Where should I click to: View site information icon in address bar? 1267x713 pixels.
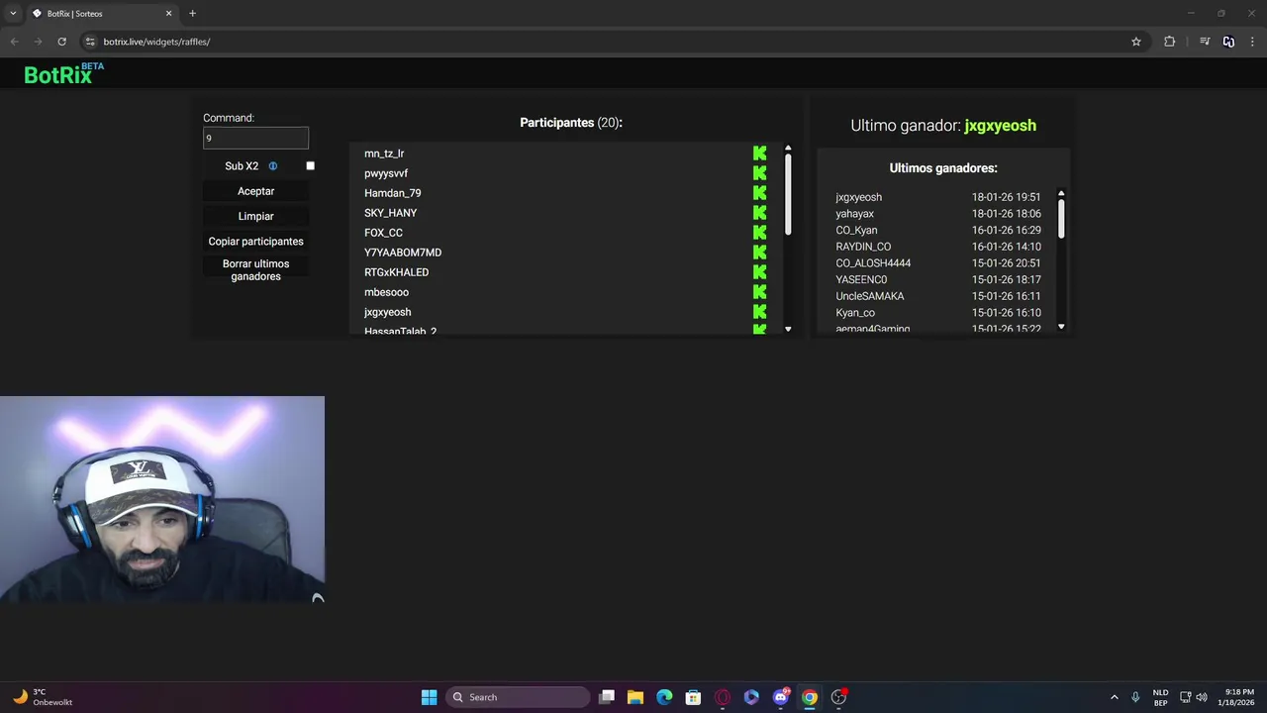point(90,42)
